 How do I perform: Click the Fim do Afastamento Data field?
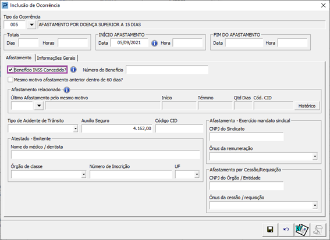244,43
